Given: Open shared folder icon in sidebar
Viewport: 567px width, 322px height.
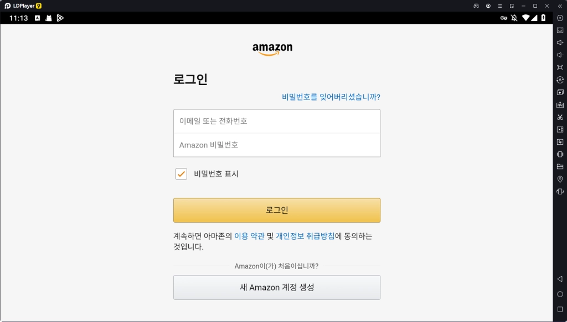Looking at the screenshot, I should click(560, 167).
